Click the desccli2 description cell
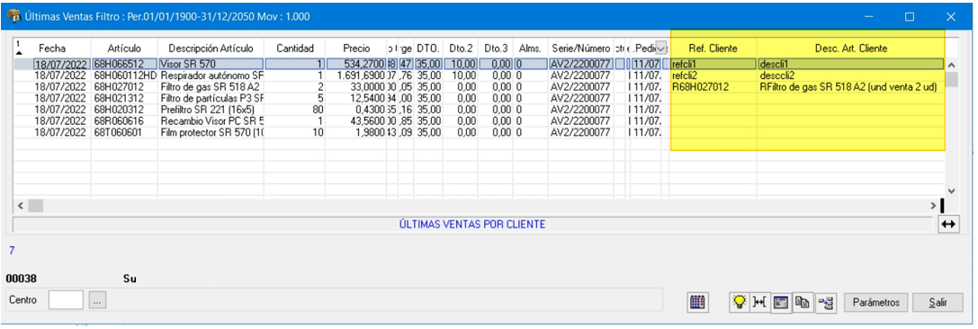Viewport: 978px width, 329px height. pos(851,75)
